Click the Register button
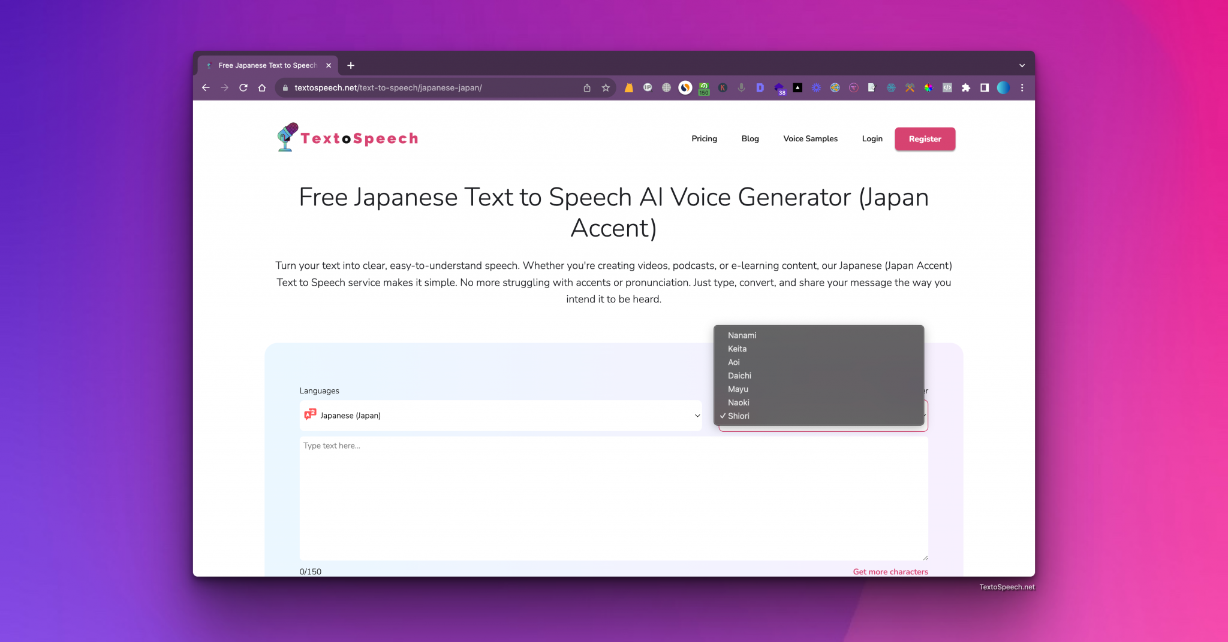This screenshot has height=642, width=1228. click(925, 138)
